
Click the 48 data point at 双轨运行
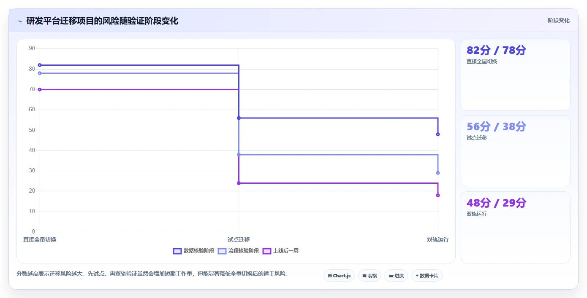(x=438, y=134)
